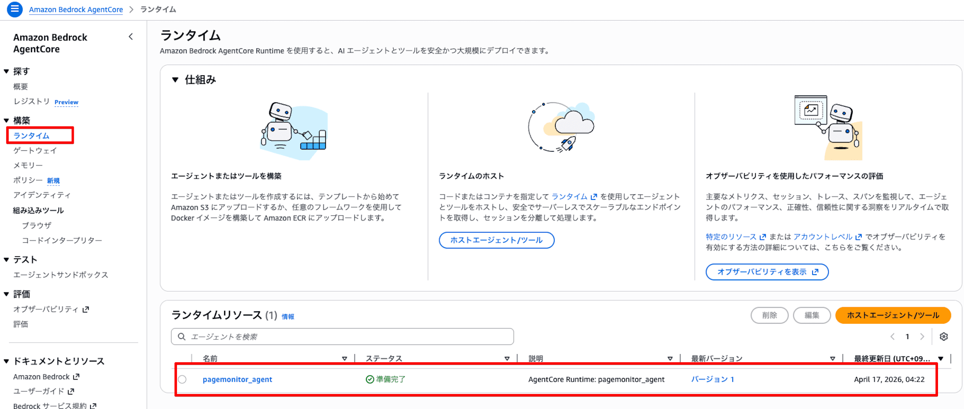Open the 特定のリソース link
The height and width of the screenshot is (409, 964).
(x=731, y=237)
